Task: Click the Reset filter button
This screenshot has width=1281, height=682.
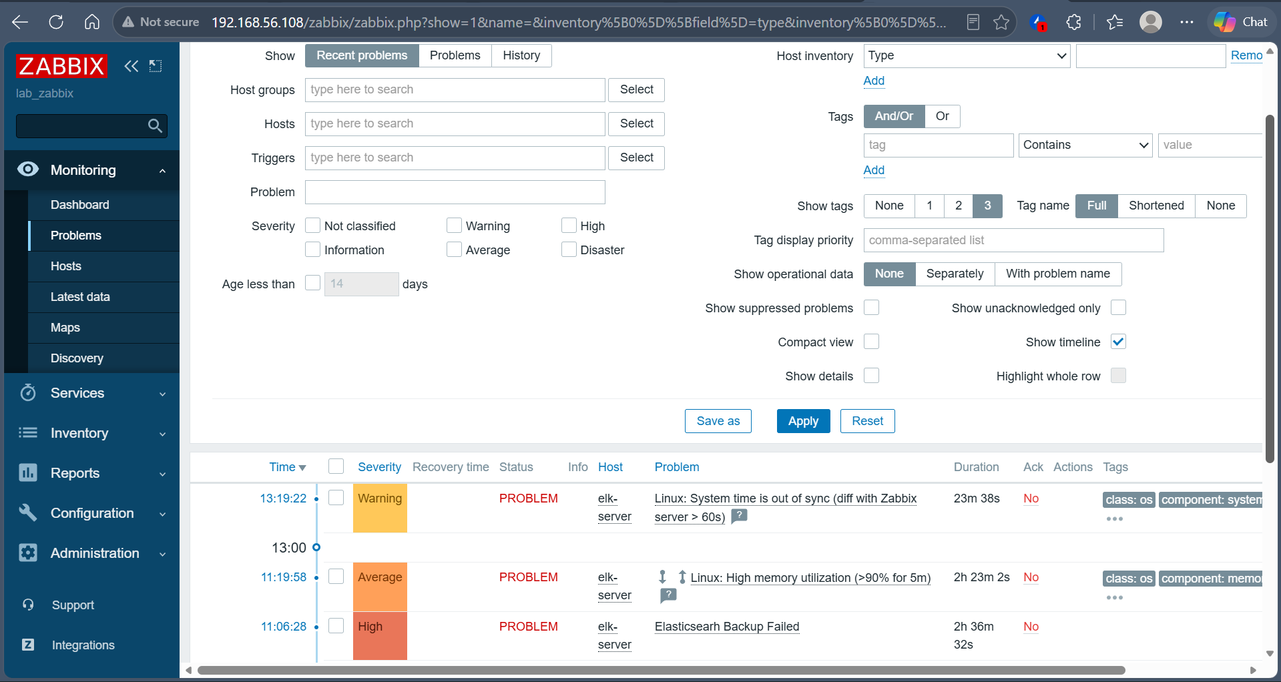Action: (867, 421)
